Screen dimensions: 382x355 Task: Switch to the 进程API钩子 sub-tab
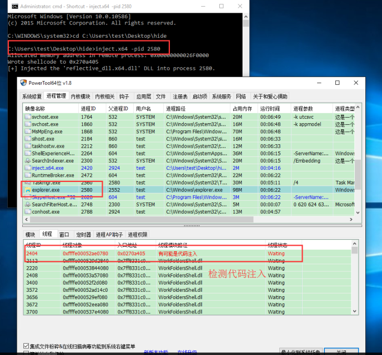tap(109, 235)
